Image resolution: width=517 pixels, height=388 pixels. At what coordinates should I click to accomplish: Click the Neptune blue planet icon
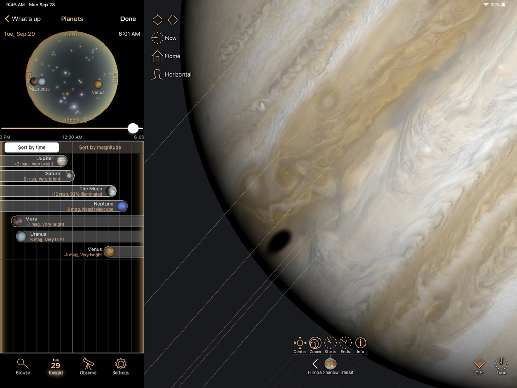122,206
